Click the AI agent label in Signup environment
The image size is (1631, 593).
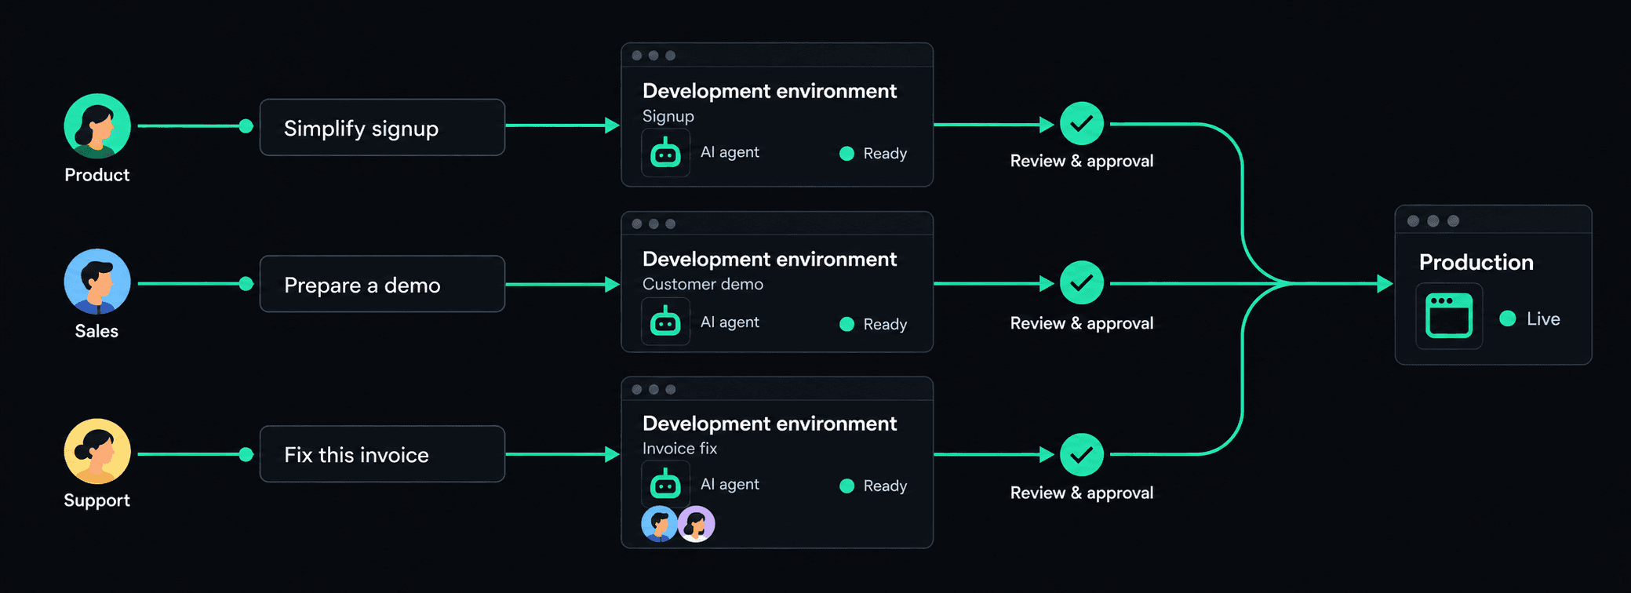[730, 152]
